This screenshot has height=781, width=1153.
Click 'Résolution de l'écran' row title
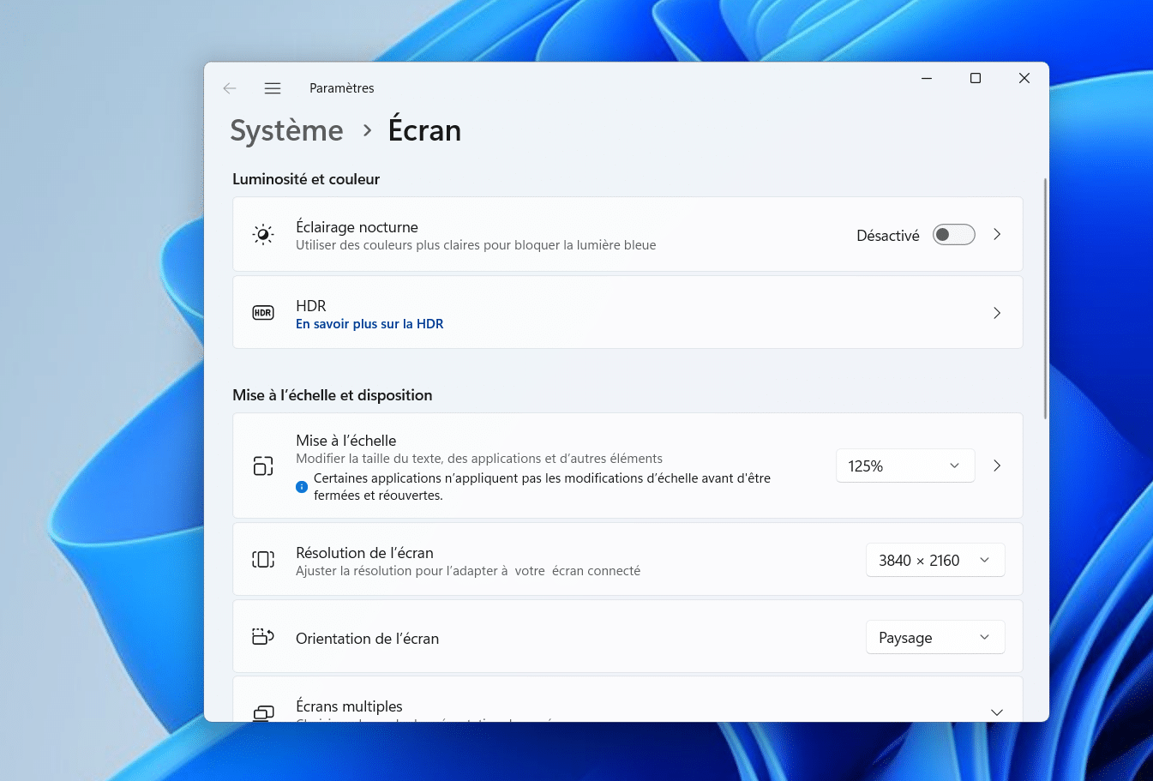tap(364, 553)
